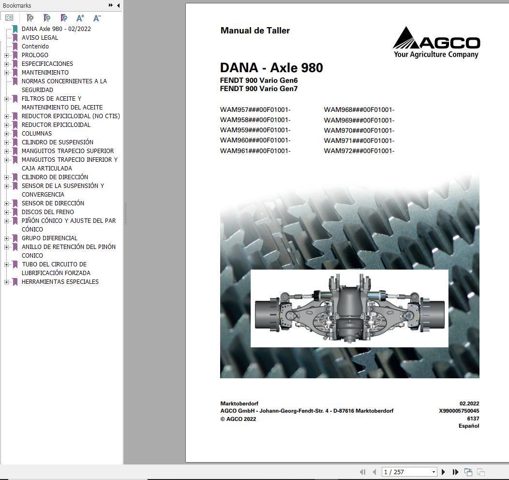Select SENSOR DE LA SUSPENSIÓN Y CONVERGENCIA bookmark
509x480 pixels.
point(63,190)
